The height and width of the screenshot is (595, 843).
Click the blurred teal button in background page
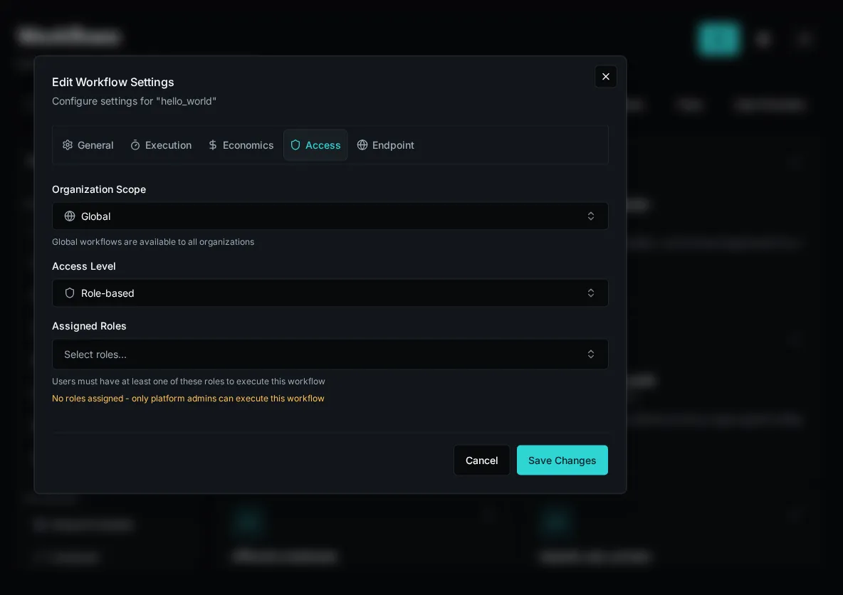(719, 38)
